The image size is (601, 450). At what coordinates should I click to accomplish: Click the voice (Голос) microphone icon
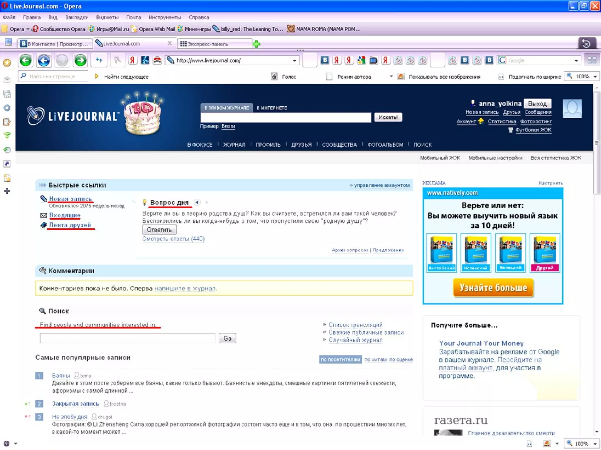(274, 77)
